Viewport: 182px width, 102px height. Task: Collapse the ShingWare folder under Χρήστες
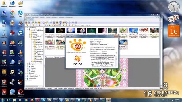pyautogui.click(x=32, y=39)
